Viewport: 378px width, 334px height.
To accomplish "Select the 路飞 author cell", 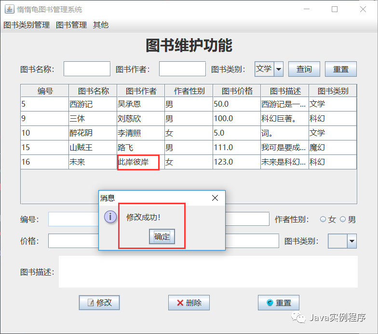I will (x=141, y=148).
